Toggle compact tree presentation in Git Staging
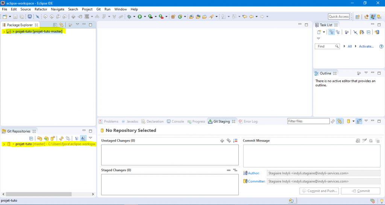This screenshot has width=385, height=205. click(359, 121)
